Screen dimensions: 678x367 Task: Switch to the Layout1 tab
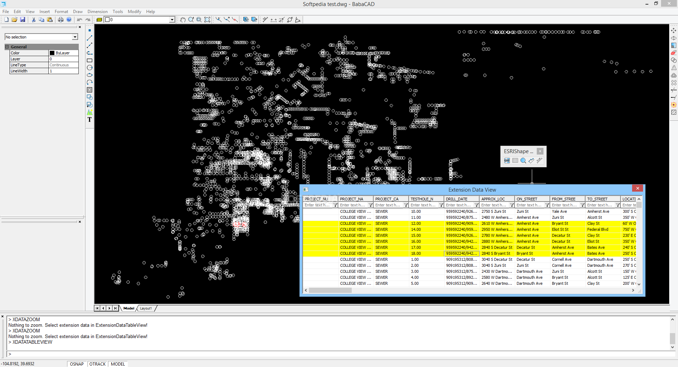coord(146,308)
